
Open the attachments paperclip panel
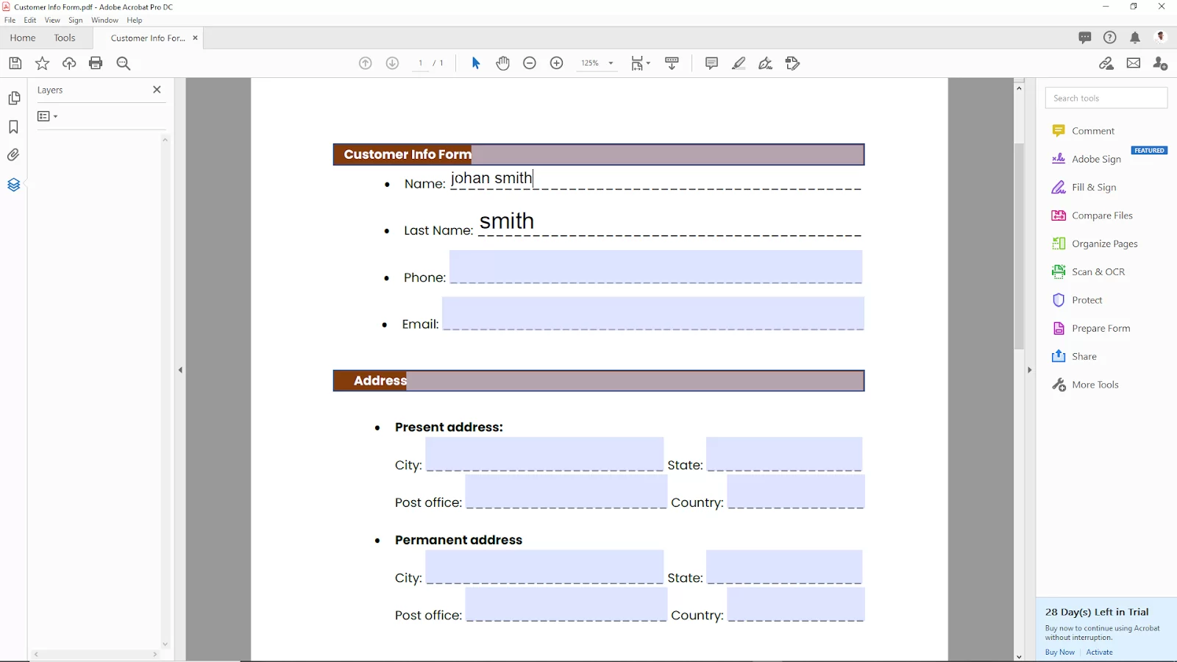tap(13, 155)
